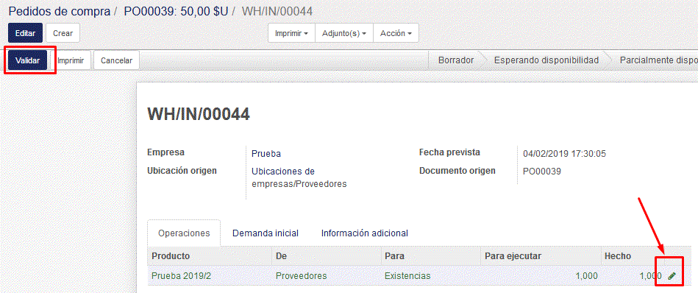Screen dimensions: 698x293
Task: Go to Pedidos de compra breadcrumb
Action: (x=59, y=11)
